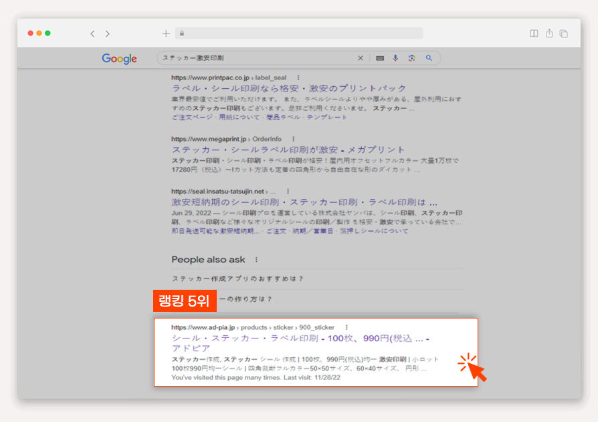This screenshot has height=422, width=598.
Task: Click the Google logo
Action: 119,59
